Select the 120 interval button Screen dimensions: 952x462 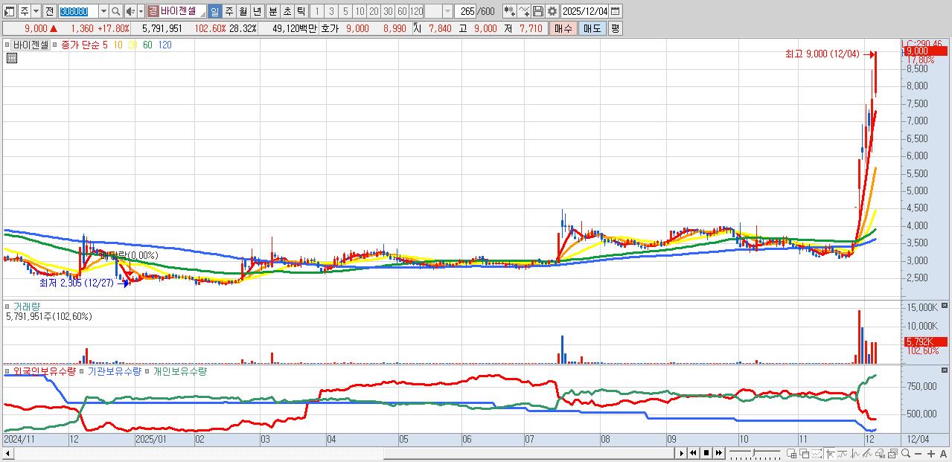click(416, 11)
